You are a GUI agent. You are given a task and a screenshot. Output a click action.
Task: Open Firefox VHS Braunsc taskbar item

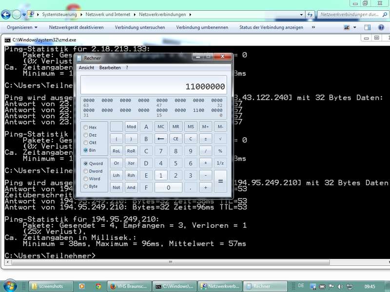129,286
